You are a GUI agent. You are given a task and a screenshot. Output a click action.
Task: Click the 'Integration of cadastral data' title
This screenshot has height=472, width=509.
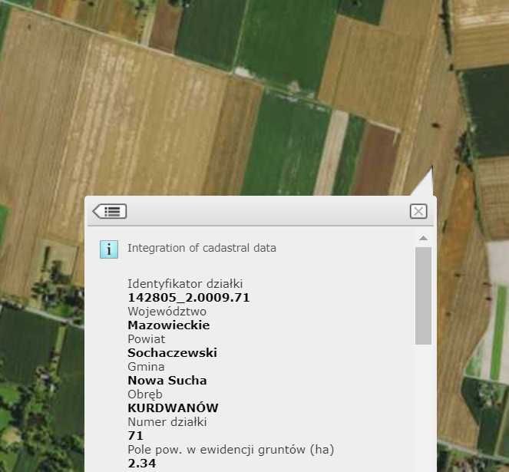(x=202, y=248)
